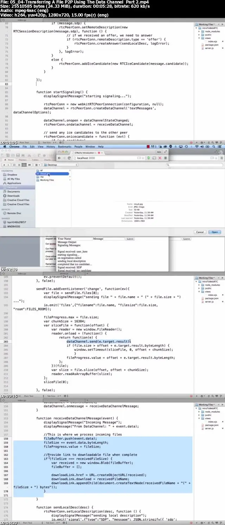The image size is (225, 525).
Task: Collapse the views folder in the 00:01:05 frame
Action: pyautogui.click(x=199, y=38)
